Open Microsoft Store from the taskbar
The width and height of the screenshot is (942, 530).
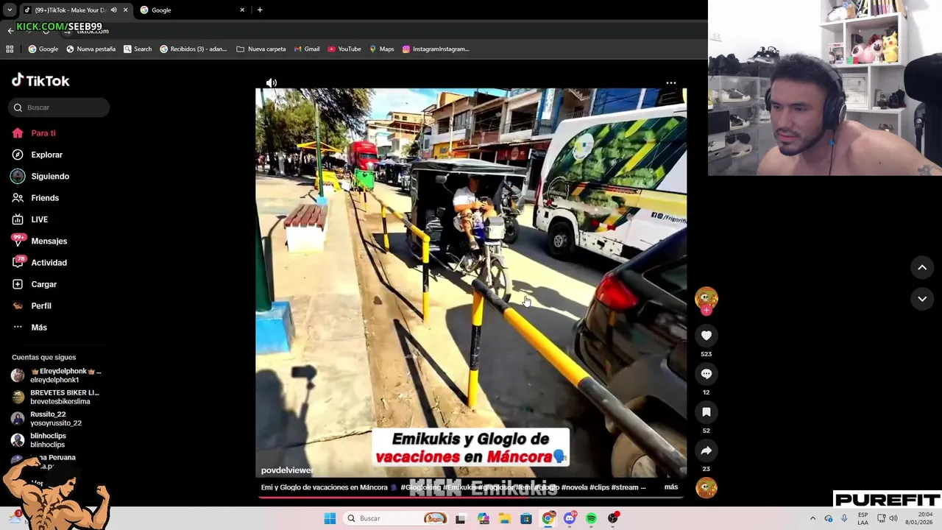(x=526, y=518)
